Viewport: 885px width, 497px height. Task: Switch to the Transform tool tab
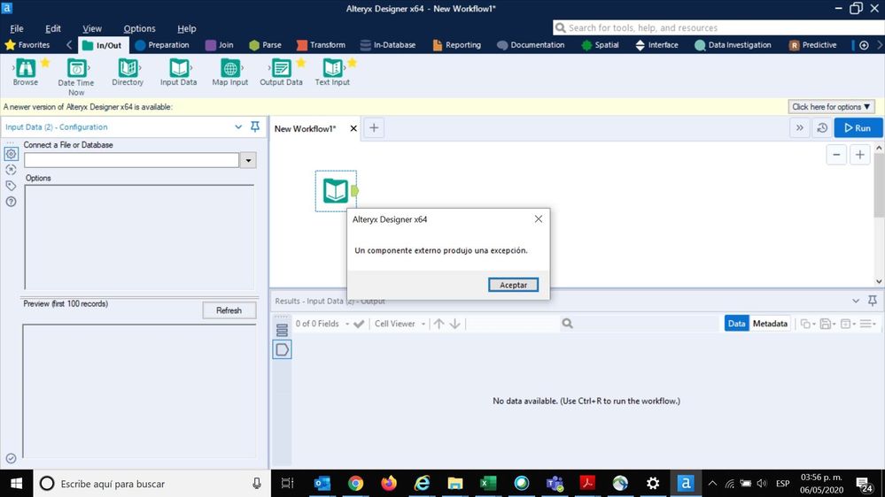click(321, 44)
